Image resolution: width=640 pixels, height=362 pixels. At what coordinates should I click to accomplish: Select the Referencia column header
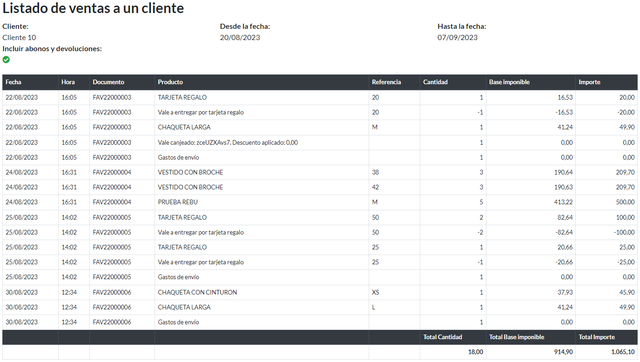pyautogui.click(x=386, y=82)
